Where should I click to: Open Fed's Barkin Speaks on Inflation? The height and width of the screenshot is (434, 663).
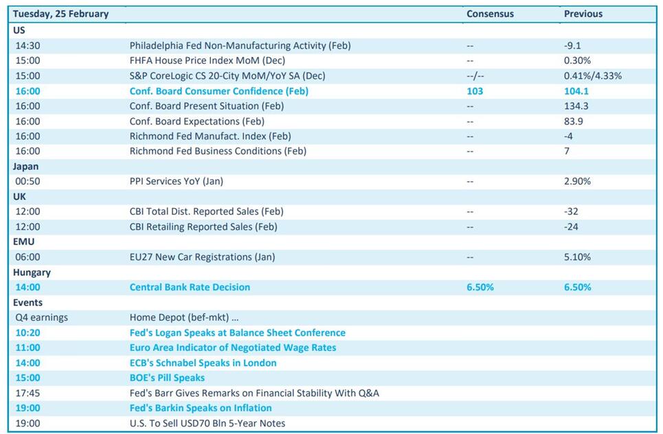coord(201,408)
